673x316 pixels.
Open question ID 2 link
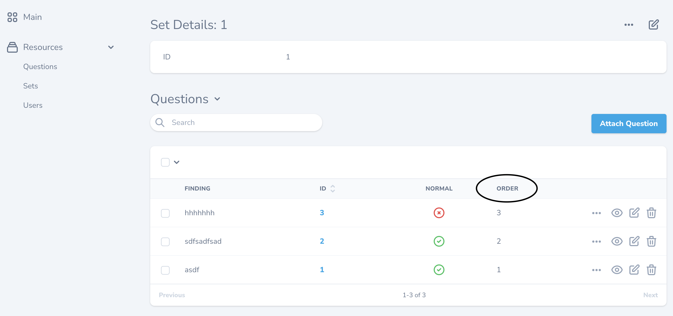tap(322, 241)
